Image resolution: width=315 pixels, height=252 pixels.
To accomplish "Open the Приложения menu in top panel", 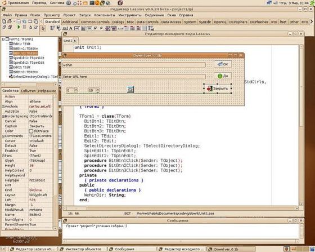I will tap(18, 3).
